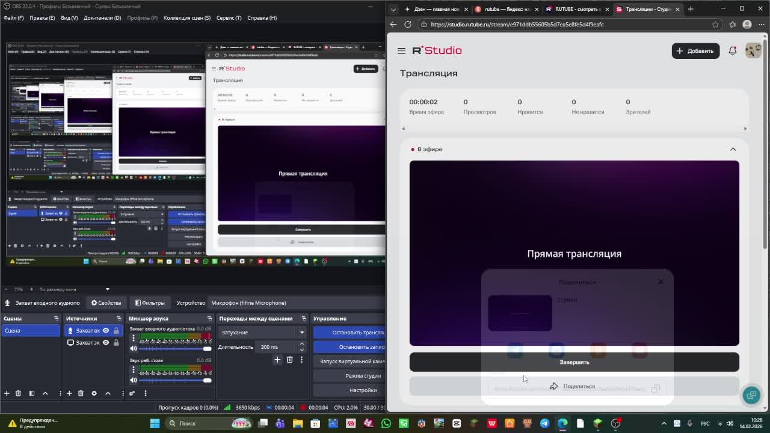Add page to browser favorites star
Image resolution: width=770 pixels, height=433 pixels.
pyautogui.click(x=715, y=25)
